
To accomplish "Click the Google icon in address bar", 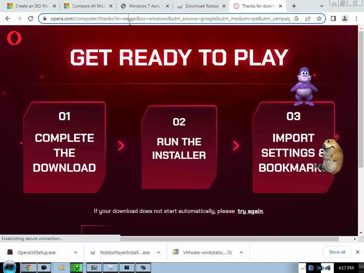I will pyautogui.click(x=296, y=18).
